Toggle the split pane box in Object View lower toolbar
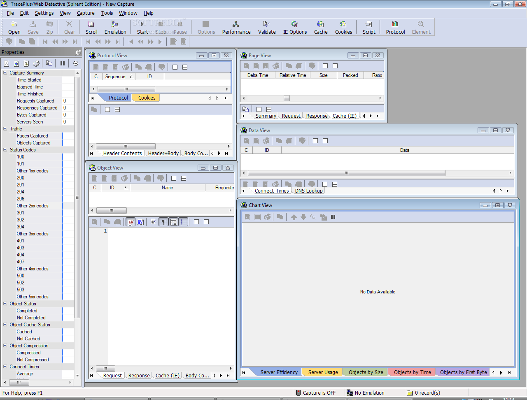Viewport: 527px width, 400px height. click(206, 222)
